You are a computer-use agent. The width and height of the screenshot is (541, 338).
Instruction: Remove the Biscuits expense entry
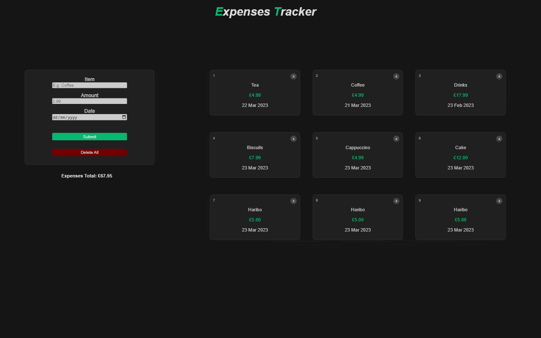[293, 139]
